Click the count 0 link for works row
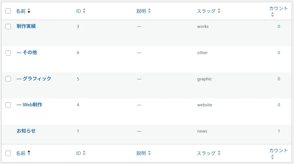The image size is (294, 164). pyautogui.click(x=279, y=26)
